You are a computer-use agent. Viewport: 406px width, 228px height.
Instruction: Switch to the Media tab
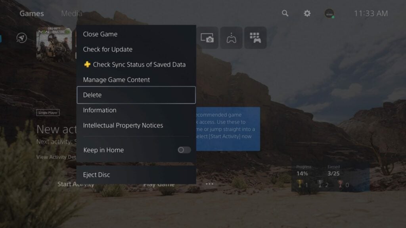pos(72,13)
